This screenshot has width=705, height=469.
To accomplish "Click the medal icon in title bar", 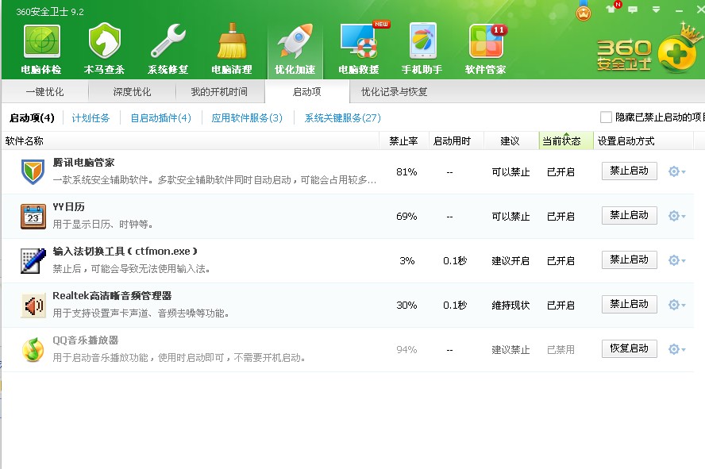I will 584,10.
